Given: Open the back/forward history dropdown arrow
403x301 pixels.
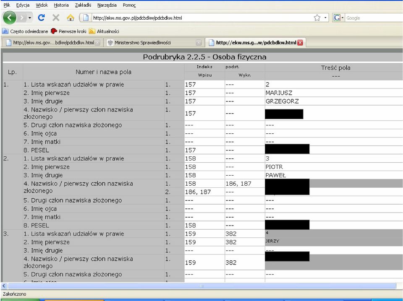Looking at the screenshot, I should 30,18.
